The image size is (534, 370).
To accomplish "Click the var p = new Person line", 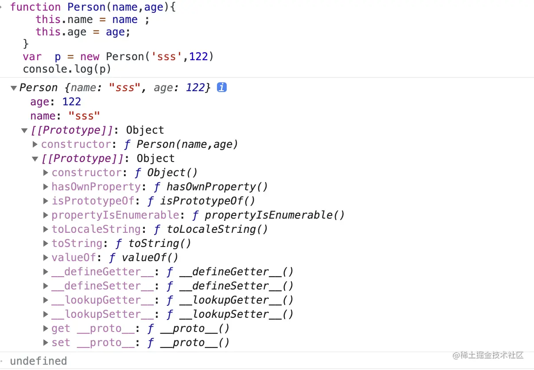I will (118, 57).
